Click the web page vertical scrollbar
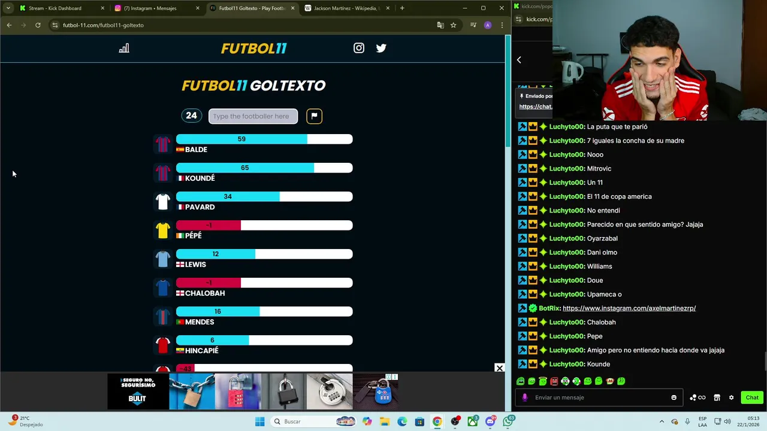Screen dimensions: 767x431 click(508, 90)
